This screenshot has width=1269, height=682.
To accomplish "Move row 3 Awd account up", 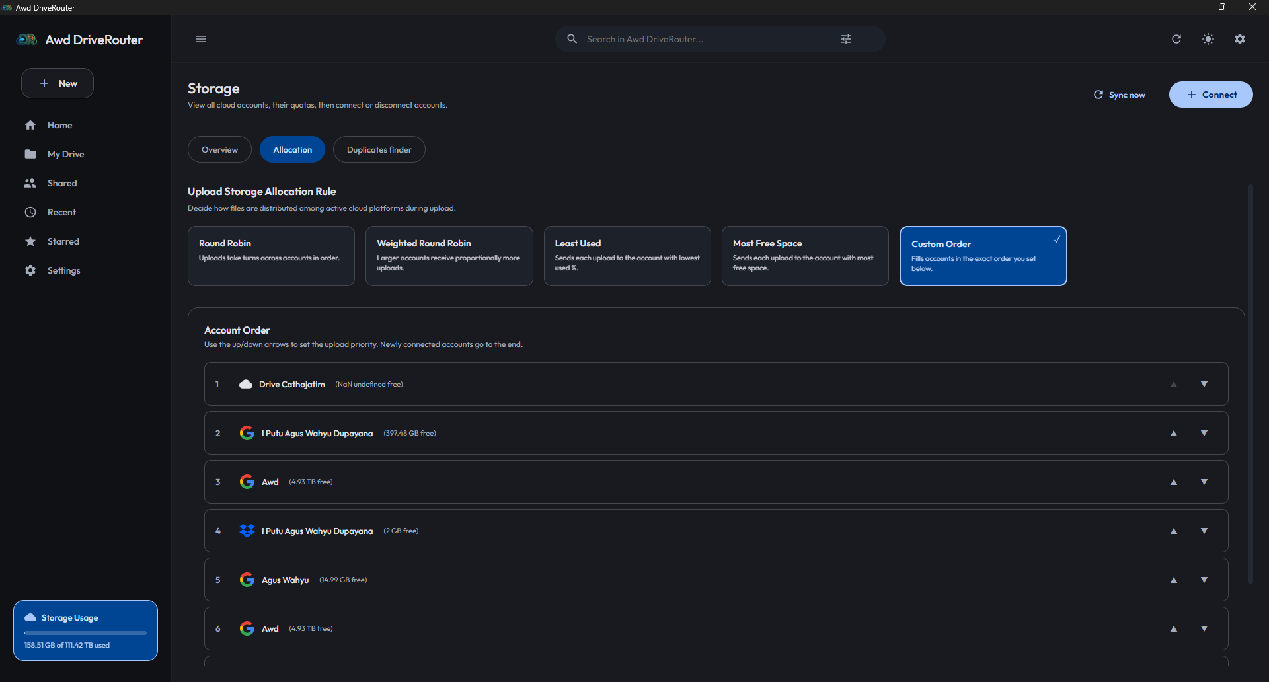I will (x=1174, y=482).
